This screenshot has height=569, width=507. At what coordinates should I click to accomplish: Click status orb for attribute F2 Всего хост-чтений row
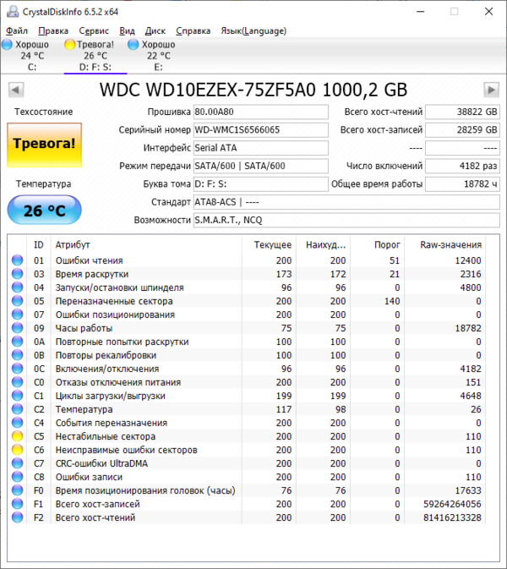pos(17,517)
